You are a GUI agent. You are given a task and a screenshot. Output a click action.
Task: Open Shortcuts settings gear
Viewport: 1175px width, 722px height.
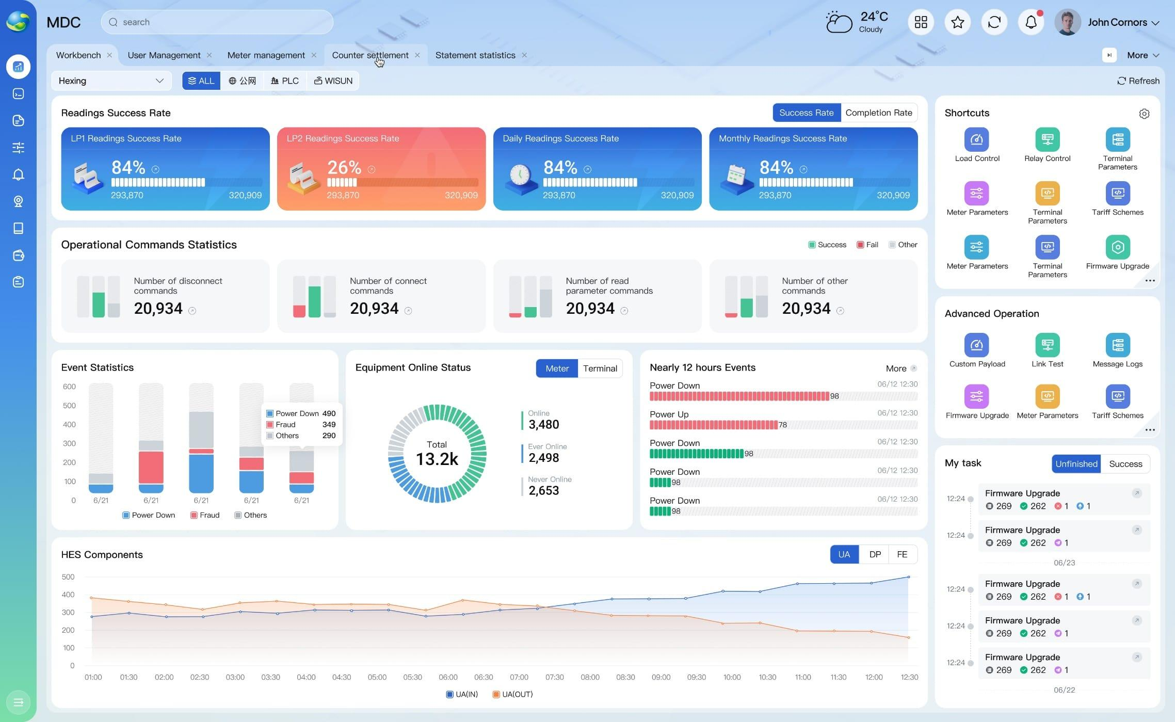[1144, 114]
